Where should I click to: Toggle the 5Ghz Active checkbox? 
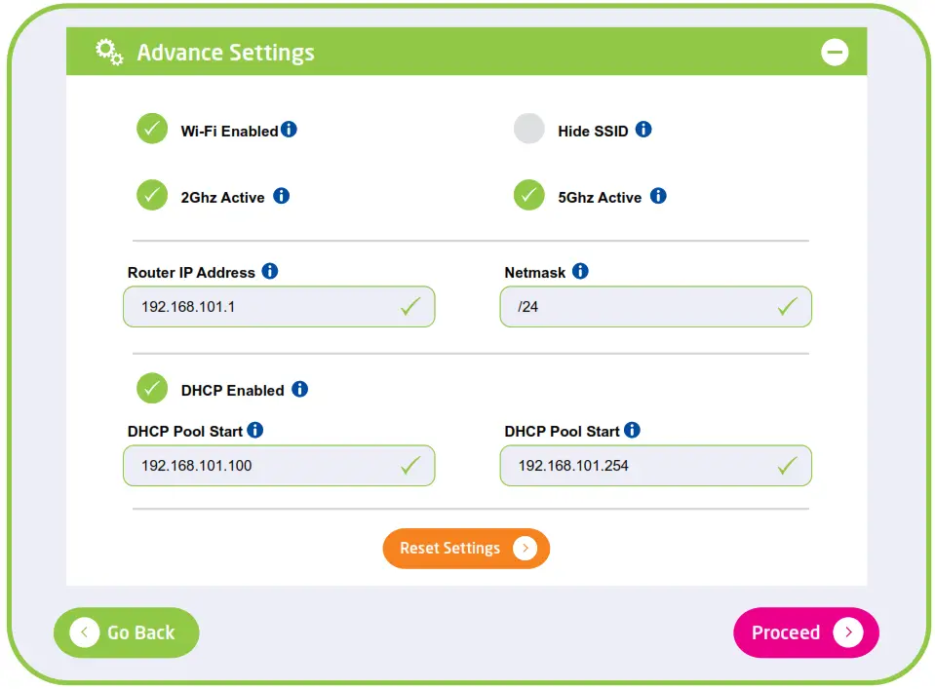point(528,195)
